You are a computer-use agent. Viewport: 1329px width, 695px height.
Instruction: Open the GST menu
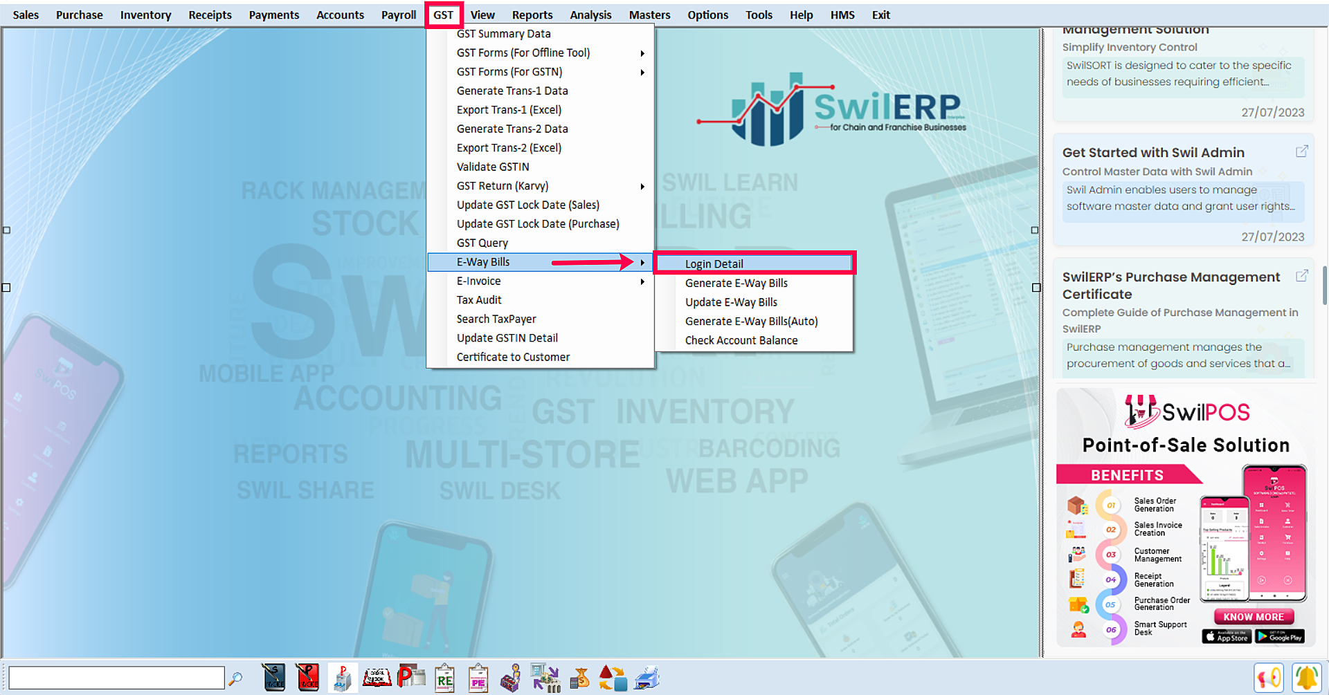pyautogui.click(x=444, y=15)
